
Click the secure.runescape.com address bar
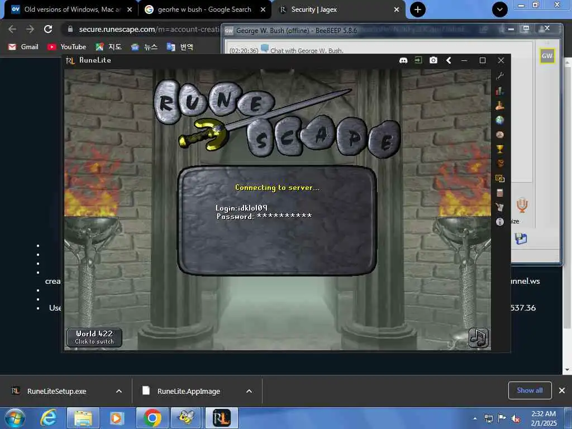coord(149,29)
